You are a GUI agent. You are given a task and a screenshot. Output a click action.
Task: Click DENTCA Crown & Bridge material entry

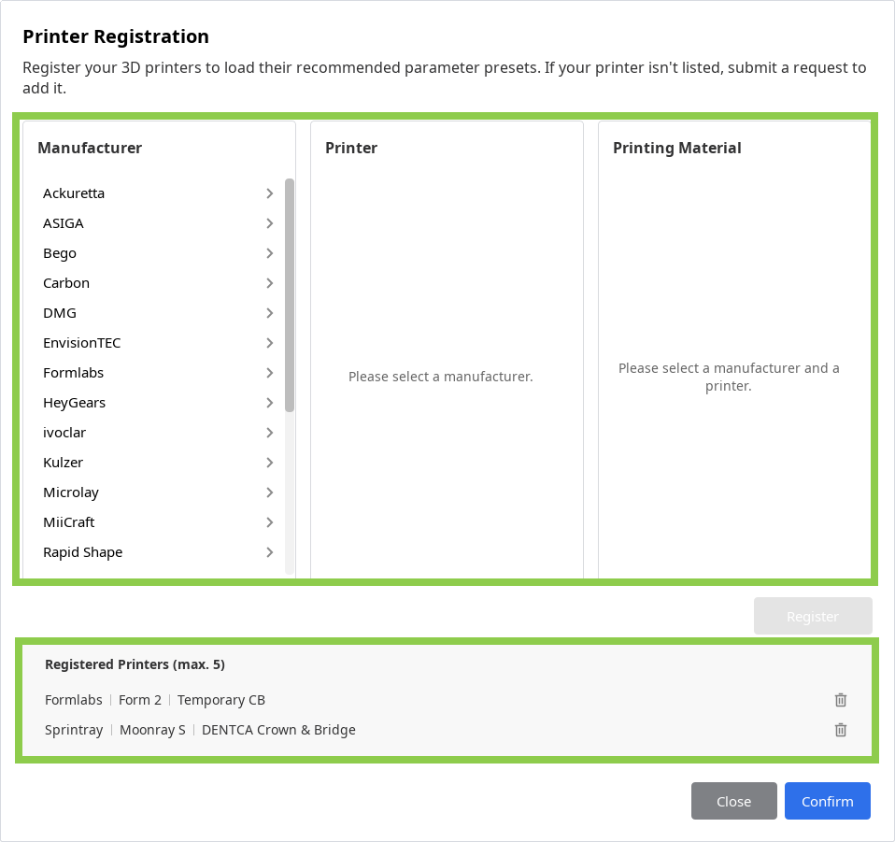[x=278, y=730]
